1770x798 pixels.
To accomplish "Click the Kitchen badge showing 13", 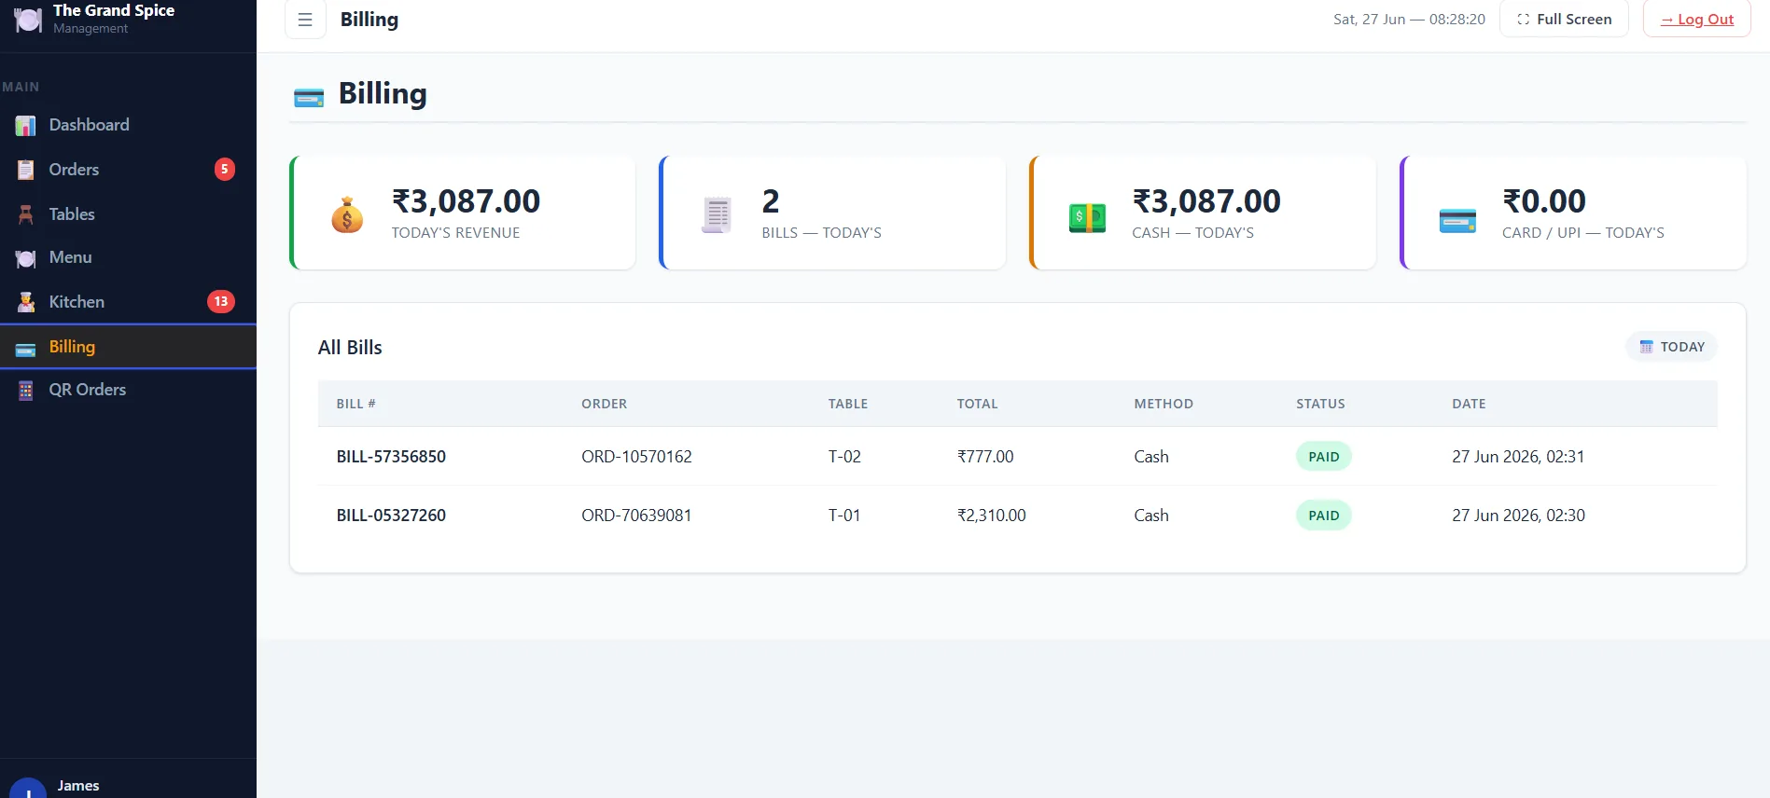I will [221, 301].
